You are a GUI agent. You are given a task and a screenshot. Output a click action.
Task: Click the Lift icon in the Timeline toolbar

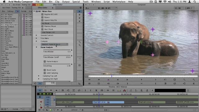tap(108, 91)
